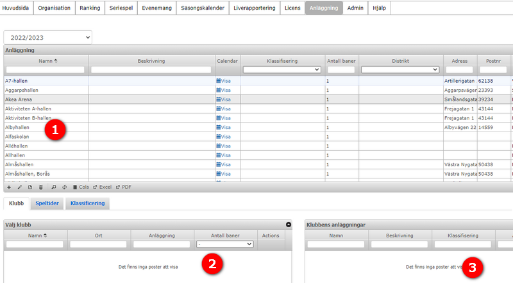Click the Distrikt column header
The height and width of the screenshot is (283, 513).
(400, 61)
